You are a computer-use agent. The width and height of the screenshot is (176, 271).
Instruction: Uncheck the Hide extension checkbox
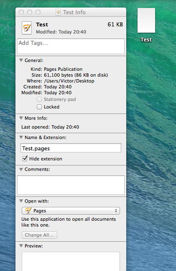(25, 158)
